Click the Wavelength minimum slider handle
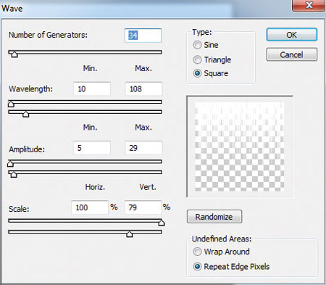This screenshot has height=285, width=326. [x=11, y=104]
